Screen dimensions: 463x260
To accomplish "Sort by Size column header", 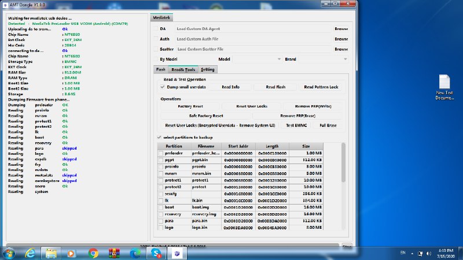I will click(x=306, y=146).
